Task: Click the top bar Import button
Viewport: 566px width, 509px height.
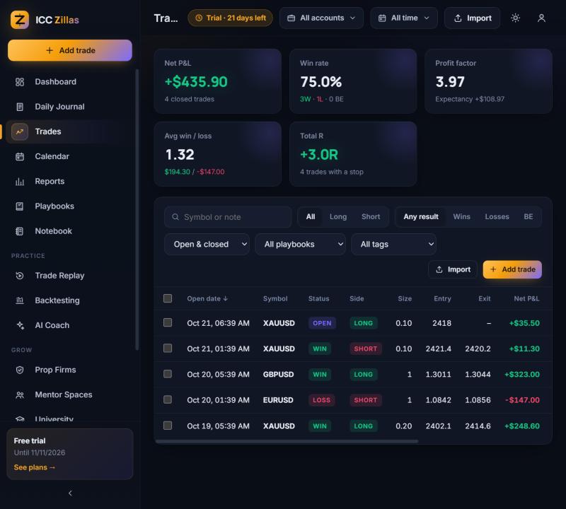Action: tap(473, 18)
